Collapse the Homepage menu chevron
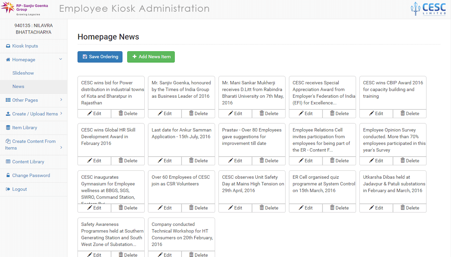This screenshot has height=257, width=451. click(x=61, y=59)
